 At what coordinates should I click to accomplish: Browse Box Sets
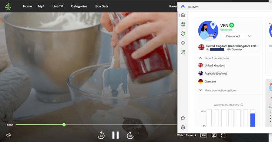coord(102,6)
